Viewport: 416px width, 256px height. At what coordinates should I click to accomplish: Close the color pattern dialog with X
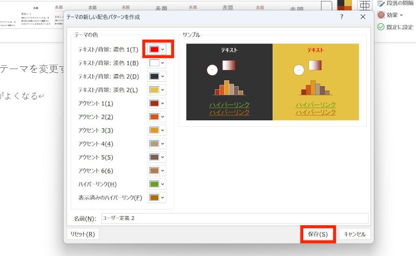363,17
